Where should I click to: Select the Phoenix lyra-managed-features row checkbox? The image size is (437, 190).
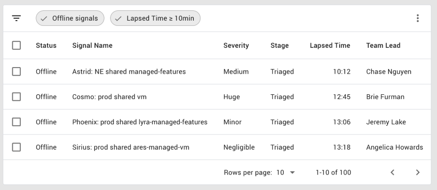coord(16,122)
